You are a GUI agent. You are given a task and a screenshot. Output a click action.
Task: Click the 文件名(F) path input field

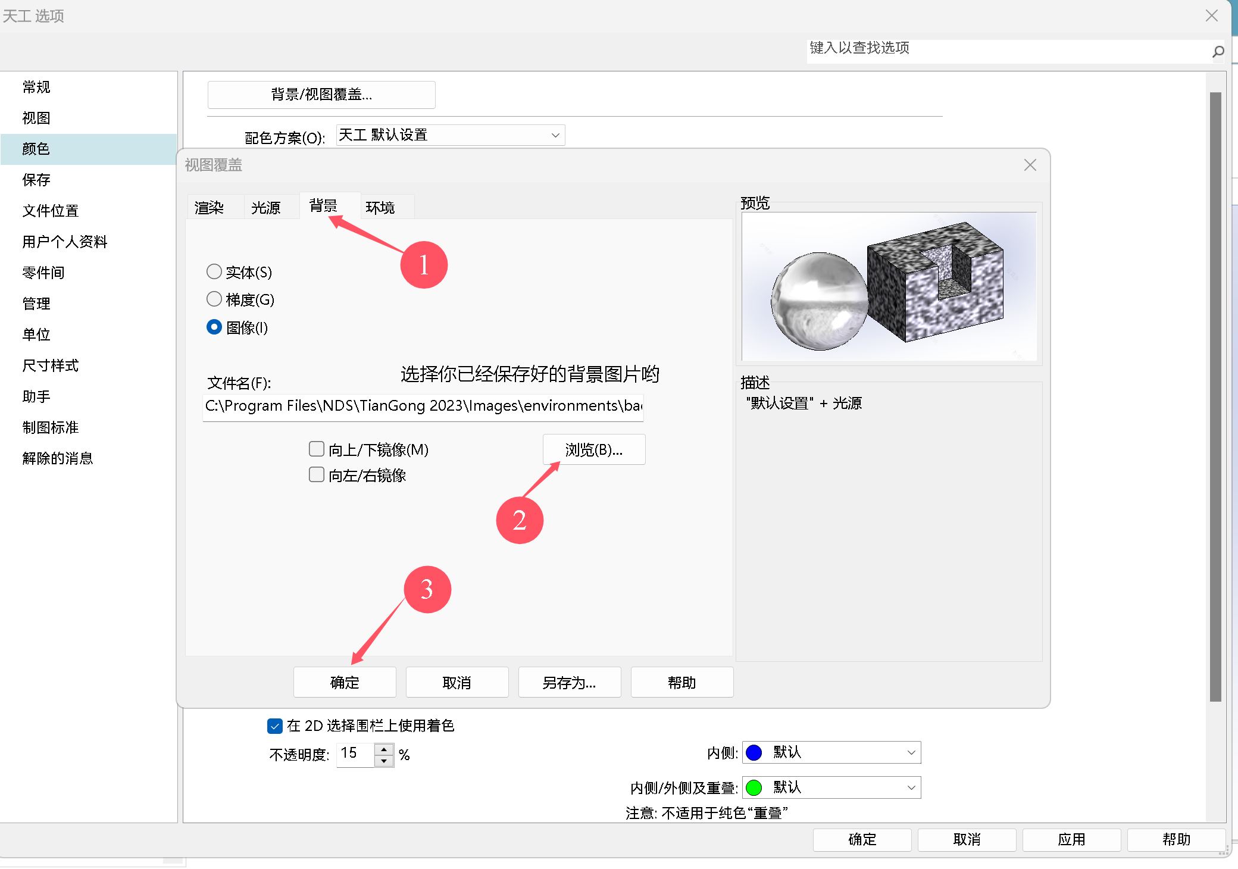pos(423,407)
